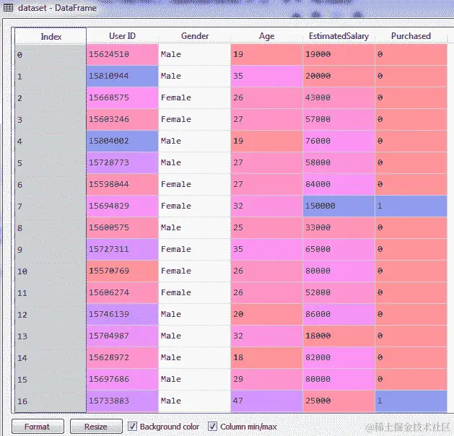
Task: Select row index 10 in Index column
Action: tap(51, 271)
